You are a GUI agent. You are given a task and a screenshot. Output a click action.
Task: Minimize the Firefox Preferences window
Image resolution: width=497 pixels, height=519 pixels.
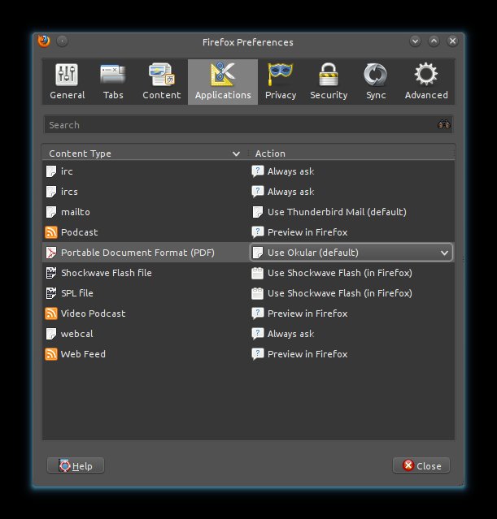click(x=415, y=41)
